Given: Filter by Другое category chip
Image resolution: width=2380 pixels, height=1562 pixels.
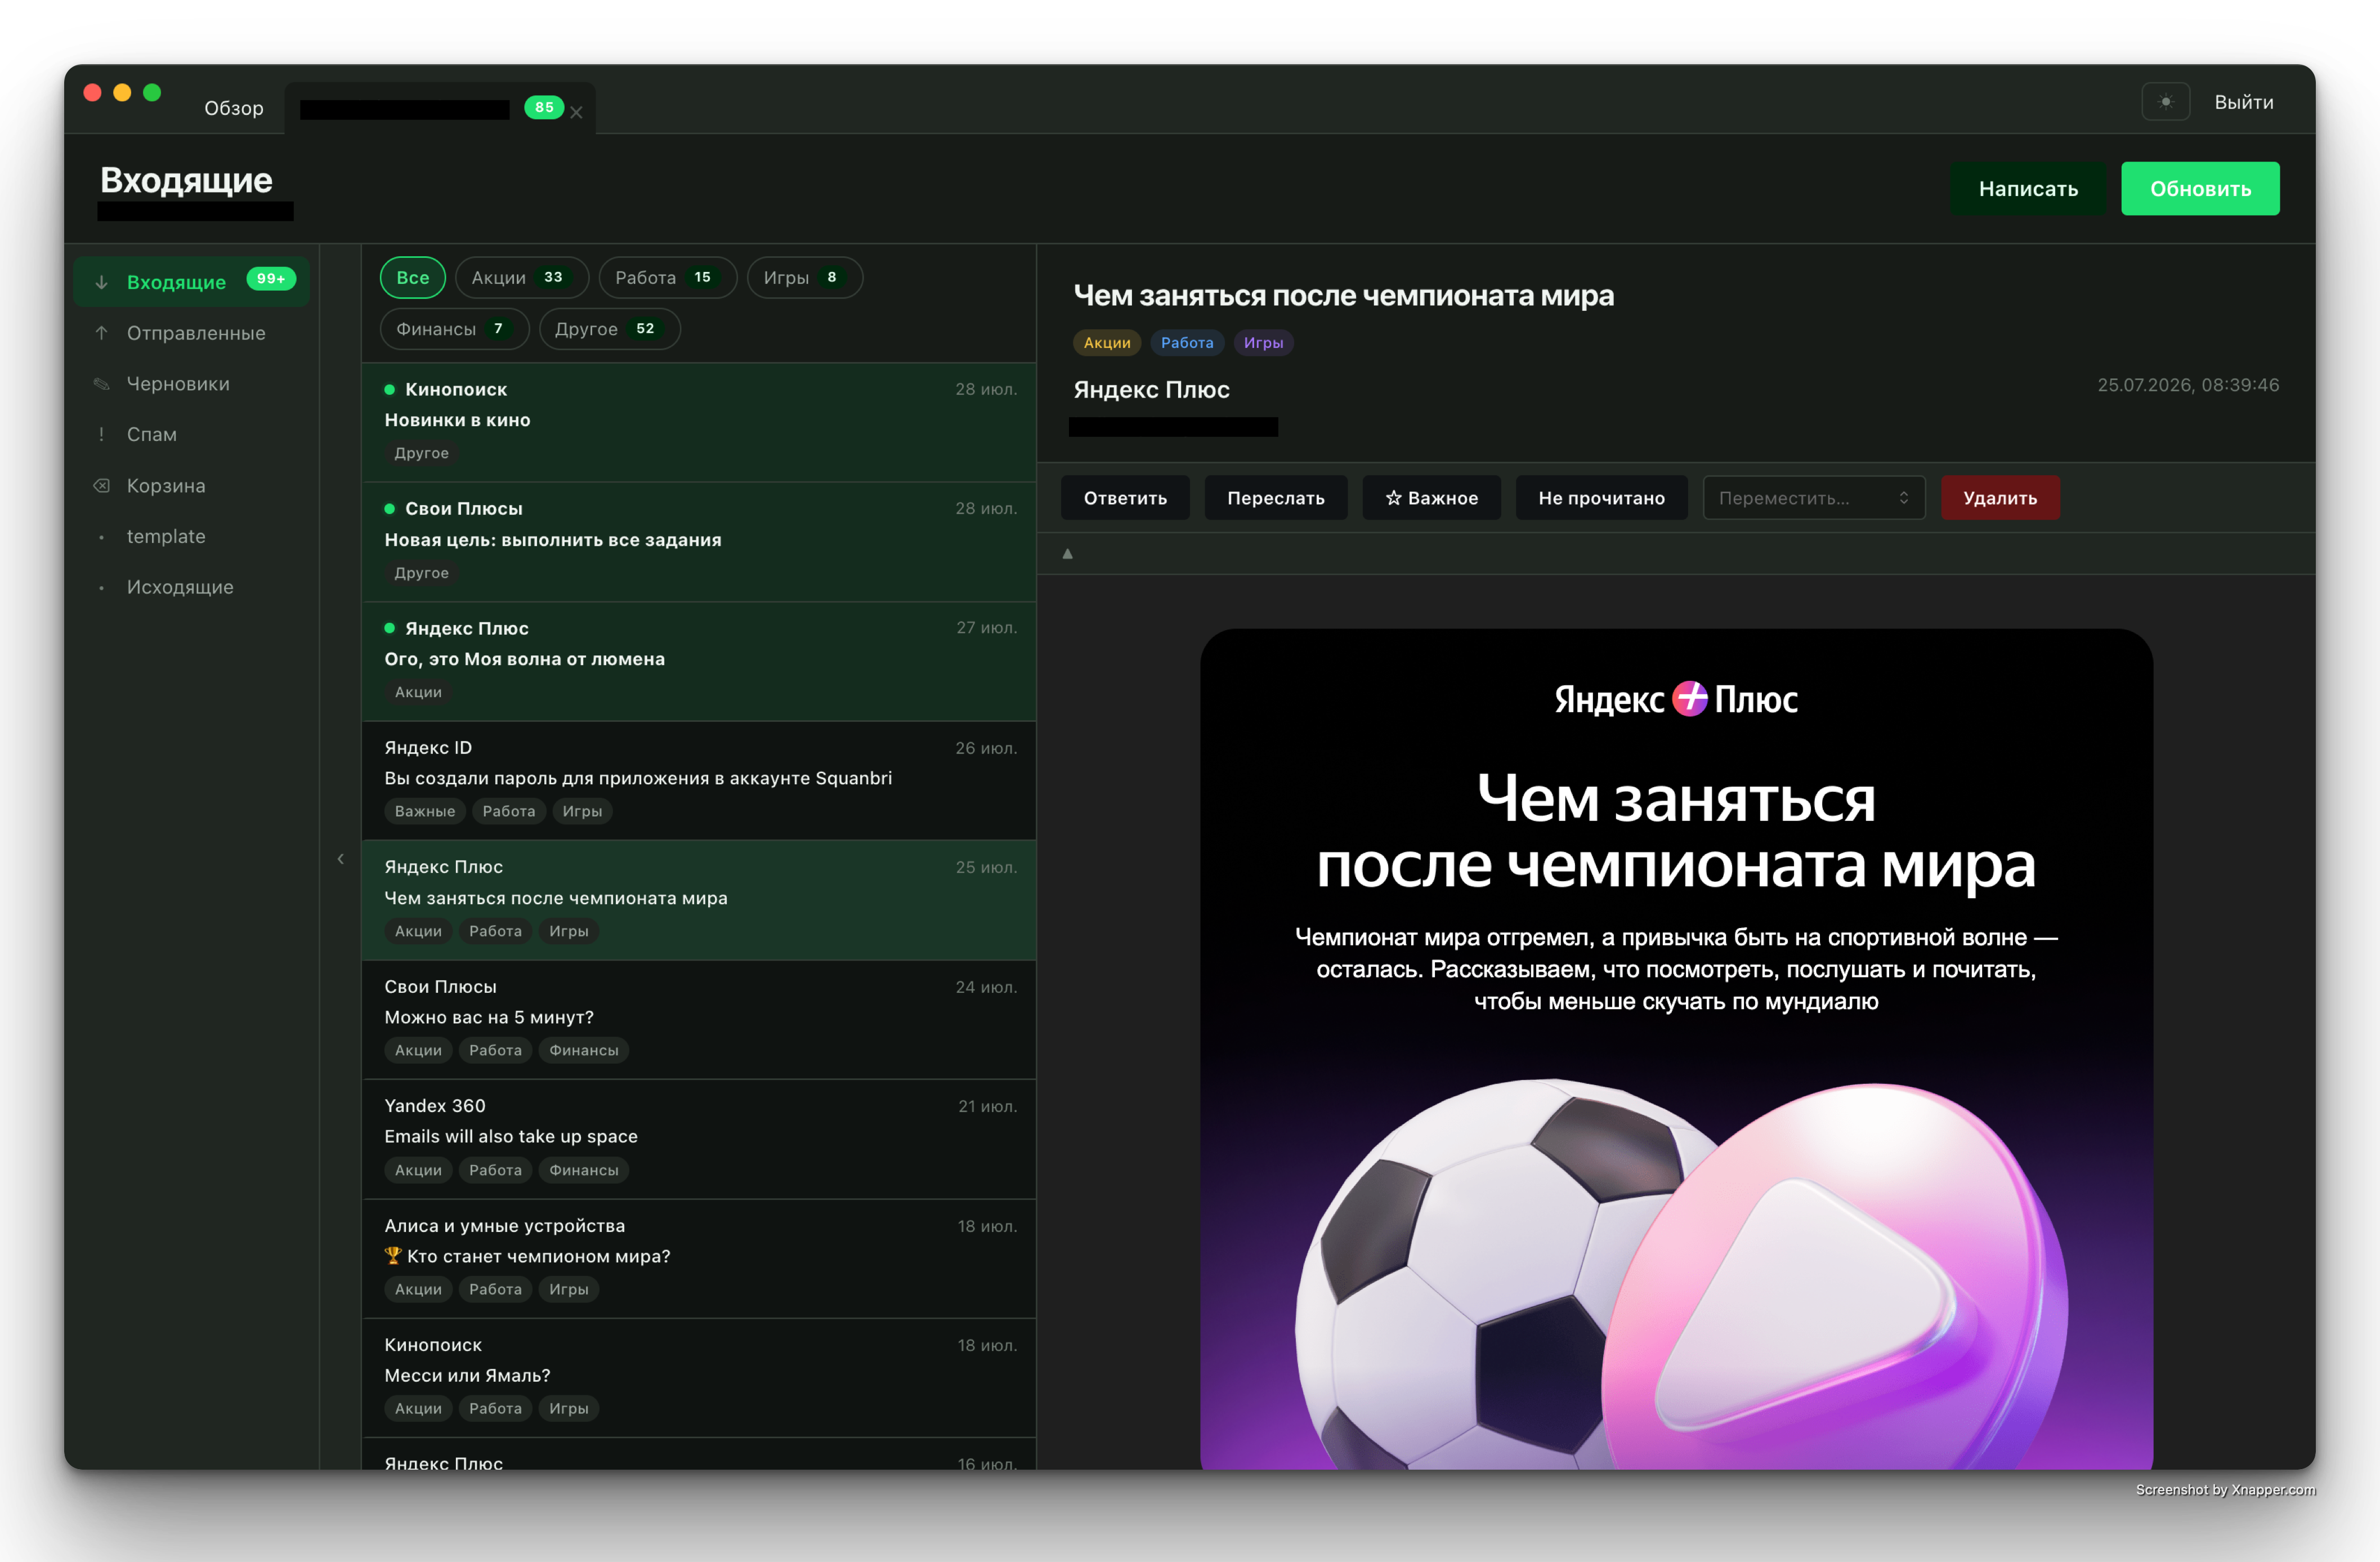Looking at the screenshot, I should point(609,329).
